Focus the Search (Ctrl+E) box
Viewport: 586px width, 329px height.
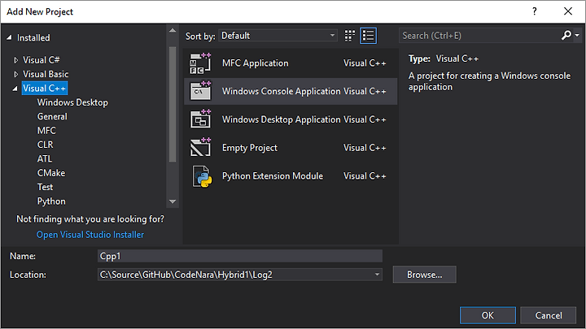click(479, 36)
